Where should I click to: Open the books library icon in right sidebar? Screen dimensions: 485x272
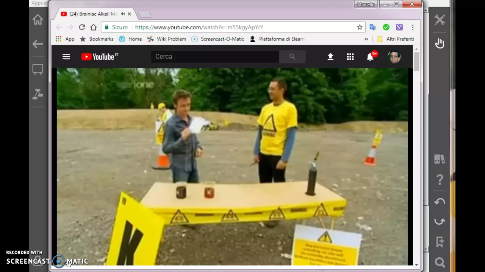pyautogui.click(x=440, y=159)
